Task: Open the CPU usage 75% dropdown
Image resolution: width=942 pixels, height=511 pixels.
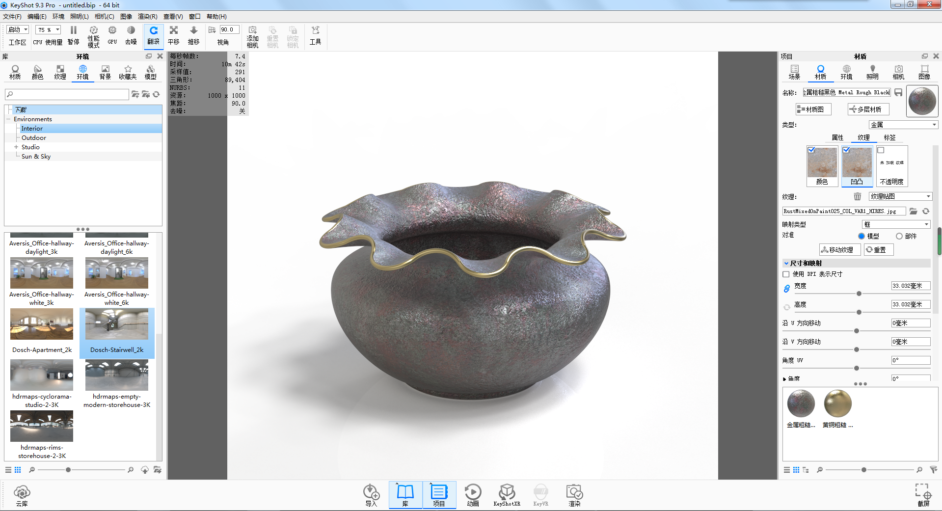Action: tap(48, 30)
